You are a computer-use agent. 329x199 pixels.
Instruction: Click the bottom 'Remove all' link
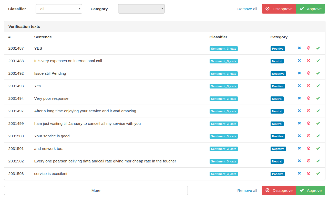point(247,191)
